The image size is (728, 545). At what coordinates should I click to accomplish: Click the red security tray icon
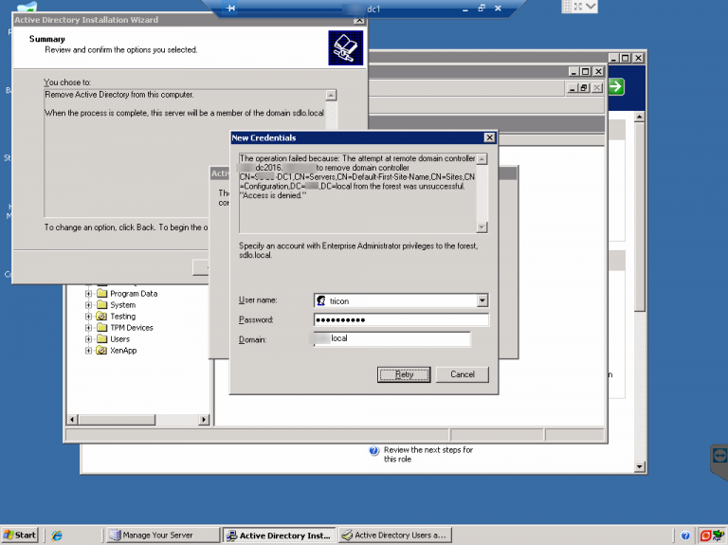click(705, 536)
